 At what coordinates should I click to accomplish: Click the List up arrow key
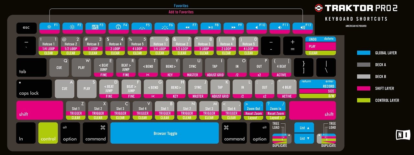(304, 128)
